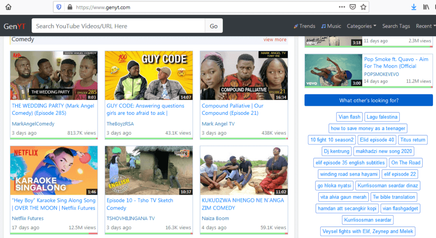The image size is (436, 238).
Task: Click the Naiza Boom channel name
Action: click(x=215, y=218)
